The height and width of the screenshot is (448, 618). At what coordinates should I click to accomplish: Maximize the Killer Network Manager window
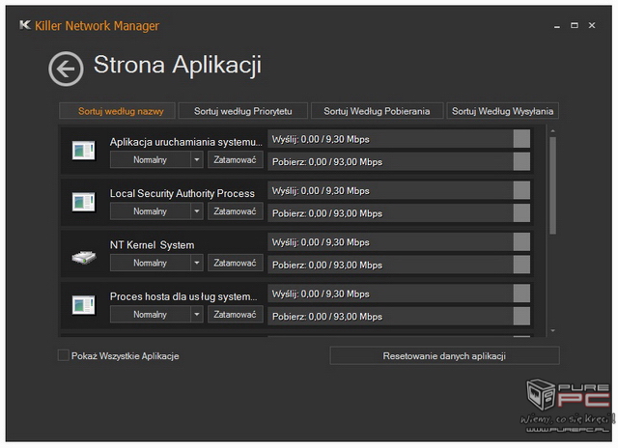tap(575, 25)
